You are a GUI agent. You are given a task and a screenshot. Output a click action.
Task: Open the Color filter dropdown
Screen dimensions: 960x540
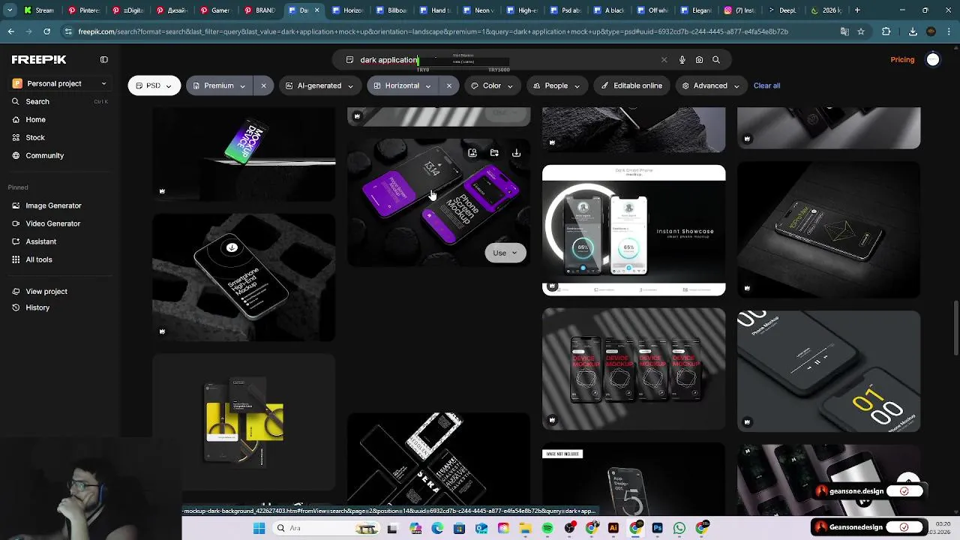(x=492, y=85)
